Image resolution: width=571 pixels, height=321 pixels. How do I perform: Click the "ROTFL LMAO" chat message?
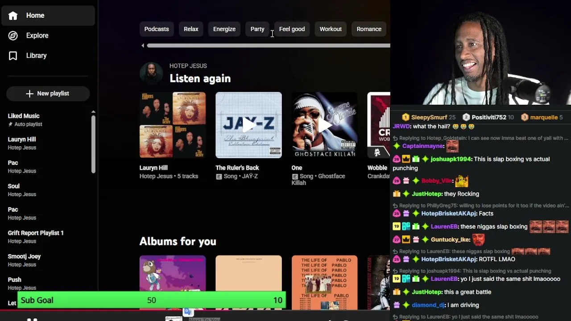point(497,259)
